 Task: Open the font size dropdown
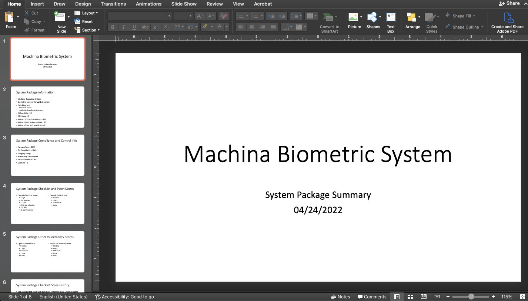tap(190, 16)
